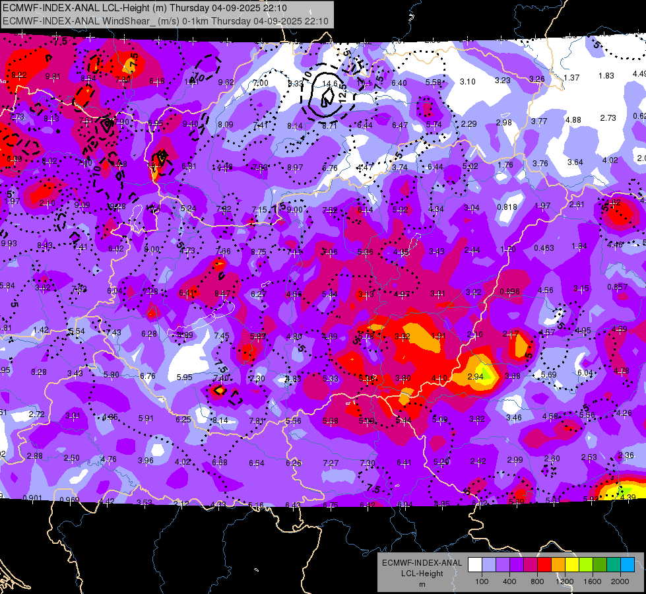This screenshot has height=594, width=646.
Task: Click the 6.54 grid value
Action: pos(257,463)
